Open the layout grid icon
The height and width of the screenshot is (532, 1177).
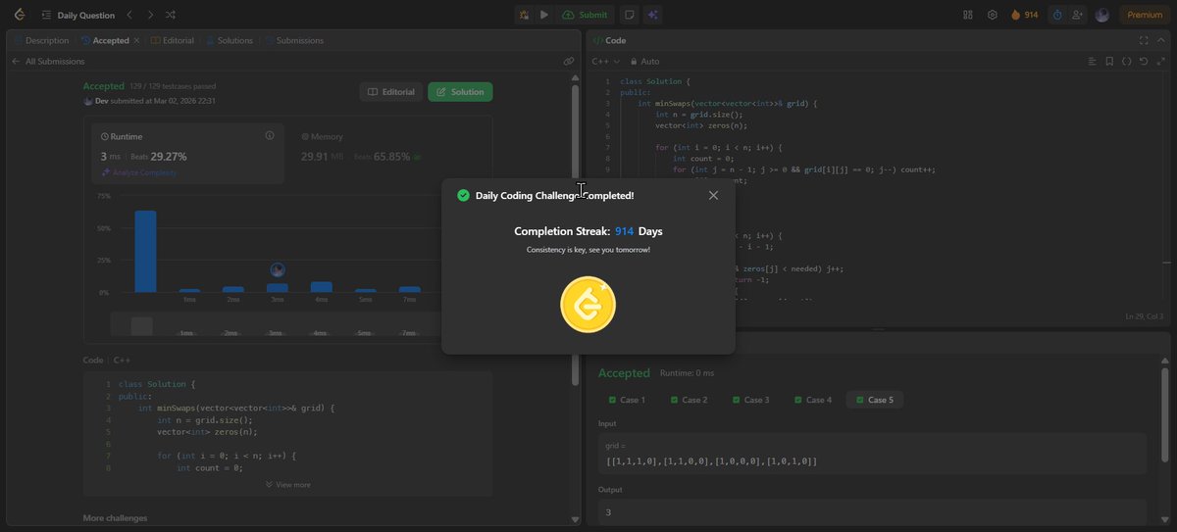pos(968,15)
